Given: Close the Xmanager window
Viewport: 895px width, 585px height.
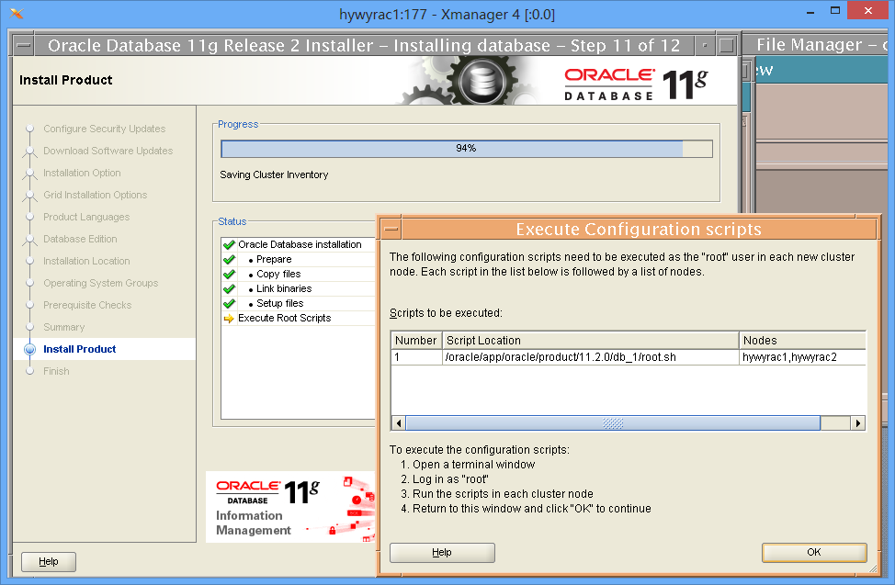Looking at the screenshot, I should (868, 11).
